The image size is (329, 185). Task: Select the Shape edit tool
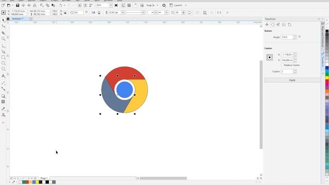3,26
